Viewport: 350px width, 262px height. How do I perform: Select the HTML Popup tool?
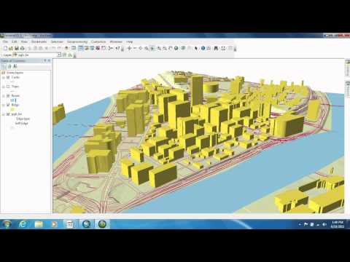pos(209,48)
